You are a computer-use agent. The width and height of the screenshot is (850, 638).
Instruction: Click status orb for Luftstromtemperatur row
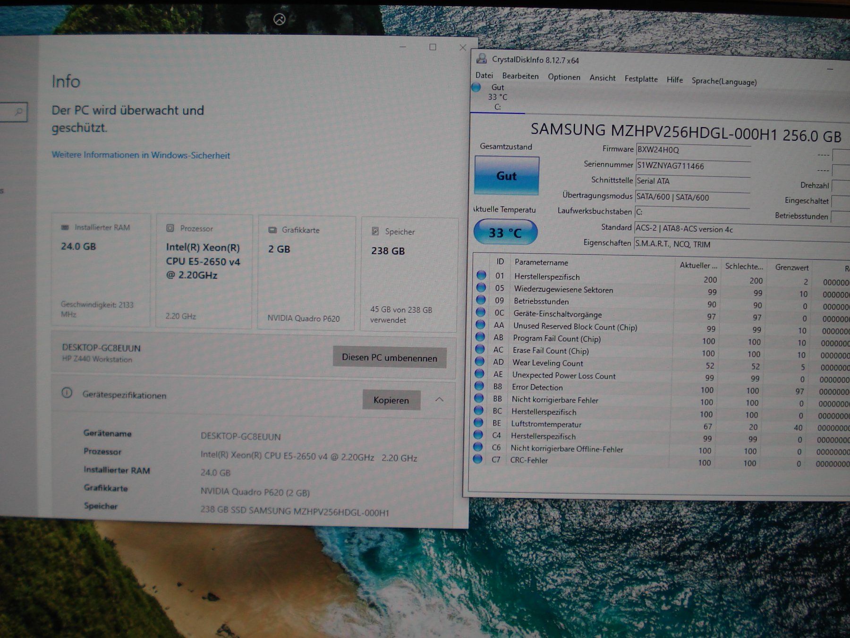point(478,422)
